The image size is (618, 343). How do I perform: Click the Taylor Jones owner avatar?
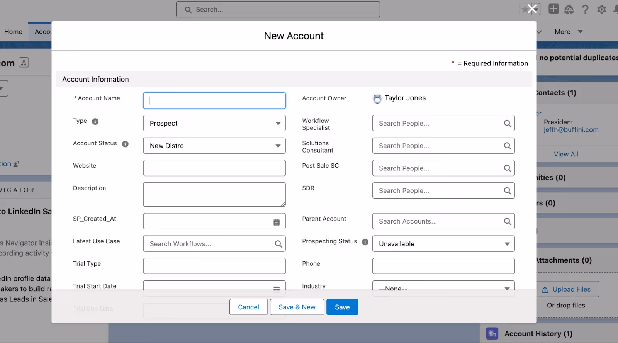pos(377,98)
